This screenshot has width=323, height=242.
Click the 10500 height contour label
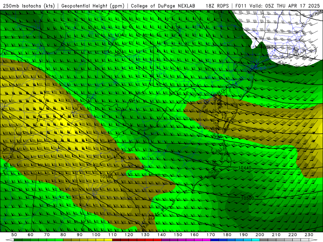pyautogui.click(x=247, y=198)
